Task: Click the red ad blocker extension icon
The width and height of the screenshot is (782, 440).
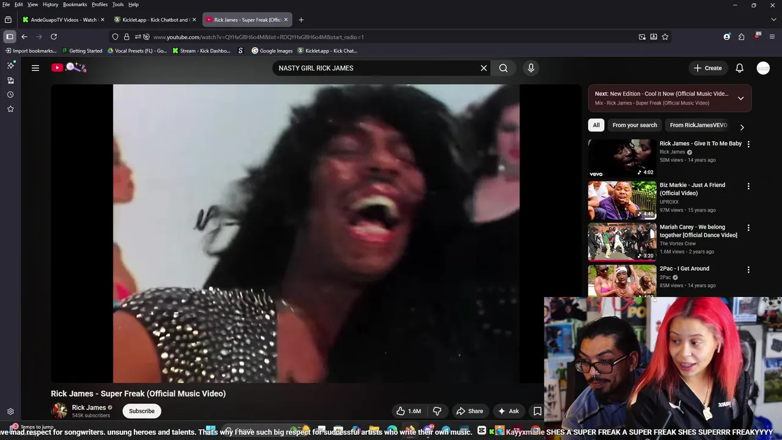Action: (x=757, y=36)
